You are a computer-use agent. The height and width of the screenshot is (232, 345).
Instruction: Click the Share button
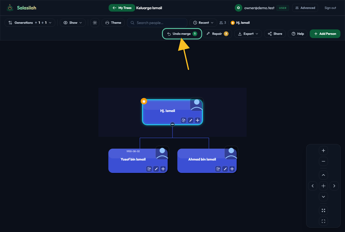click(x=275, y=34)
